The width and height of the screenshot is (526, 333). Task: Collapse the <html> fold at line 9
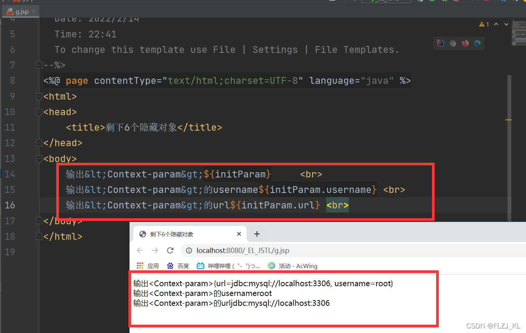(39, 97)
